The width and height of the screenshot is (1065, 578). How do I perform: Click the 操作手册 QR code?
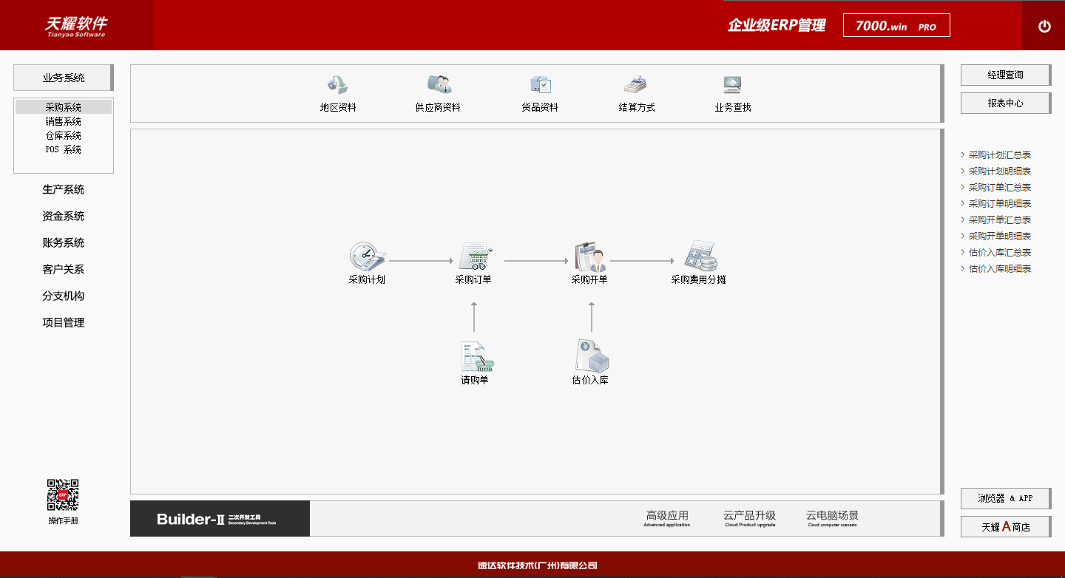coord(63,497)
